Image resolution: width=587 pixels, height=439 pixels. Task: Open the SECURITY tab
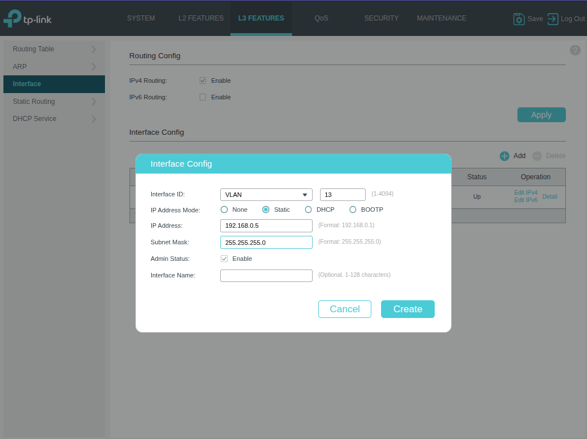[x=382, y=18]
